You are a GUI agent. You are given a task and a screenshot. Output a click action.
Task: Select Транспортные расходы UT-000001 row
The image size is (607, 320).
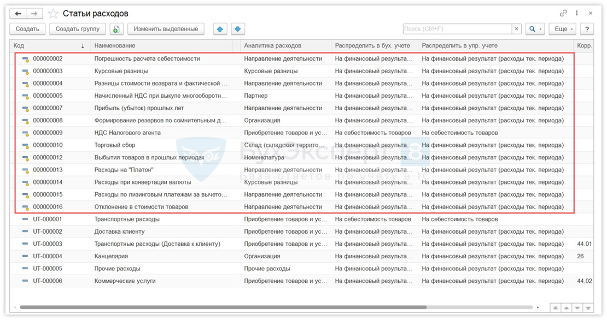point(301,219)
